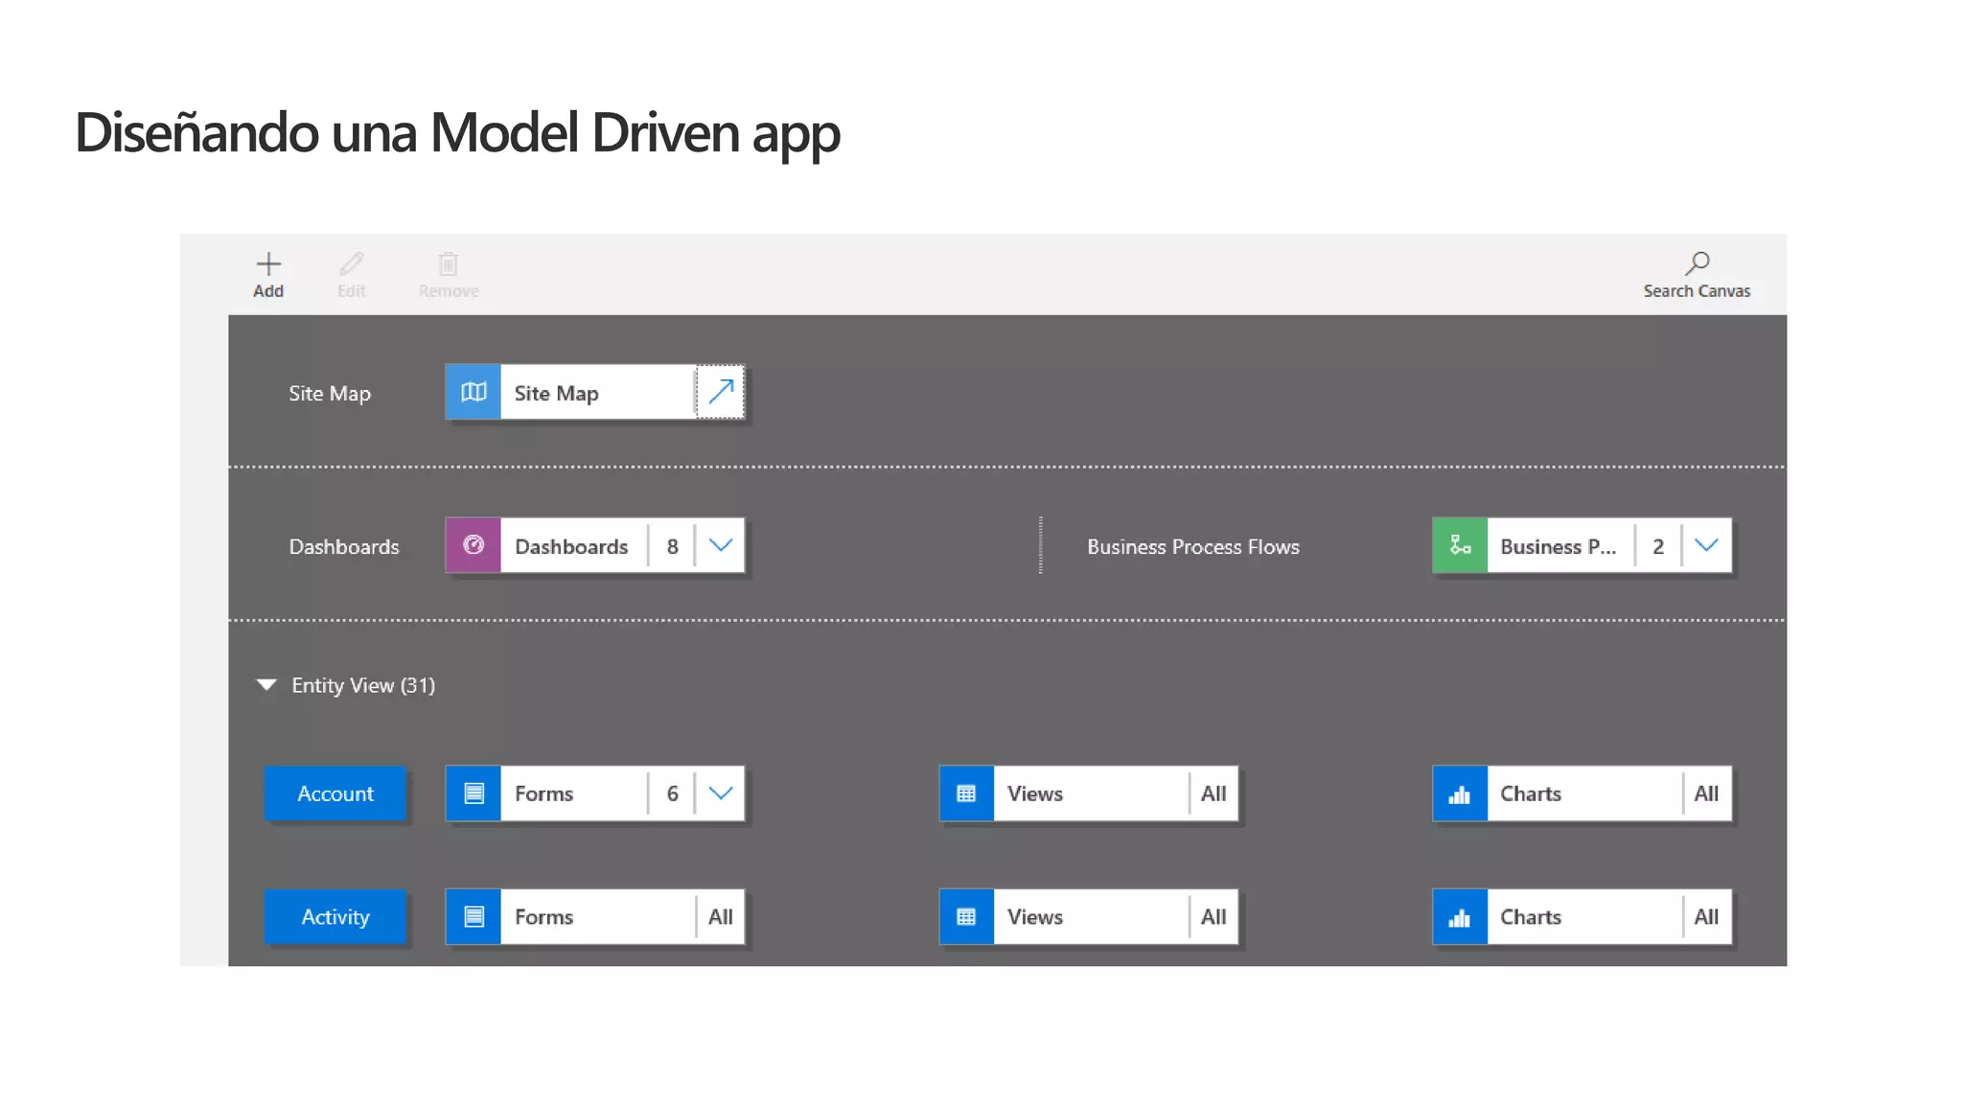Viewport: 1963px width, 1104px height.
Task: Click Account row Charts label
Action: pyautogui.click(x=1531, y=793)
